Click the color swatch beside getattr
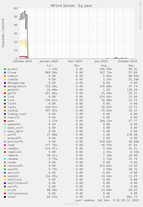The image size is (143, 207). (x=5, y=90)
